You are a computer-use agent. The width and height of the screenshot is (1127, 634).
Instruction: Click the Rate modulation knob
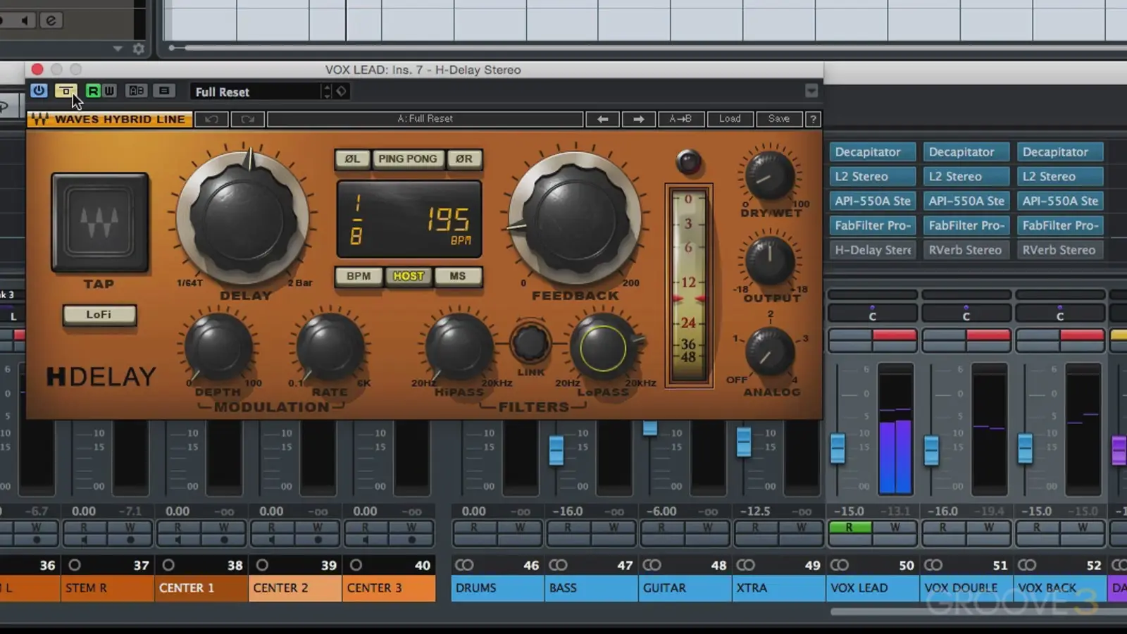coord(329,347)
